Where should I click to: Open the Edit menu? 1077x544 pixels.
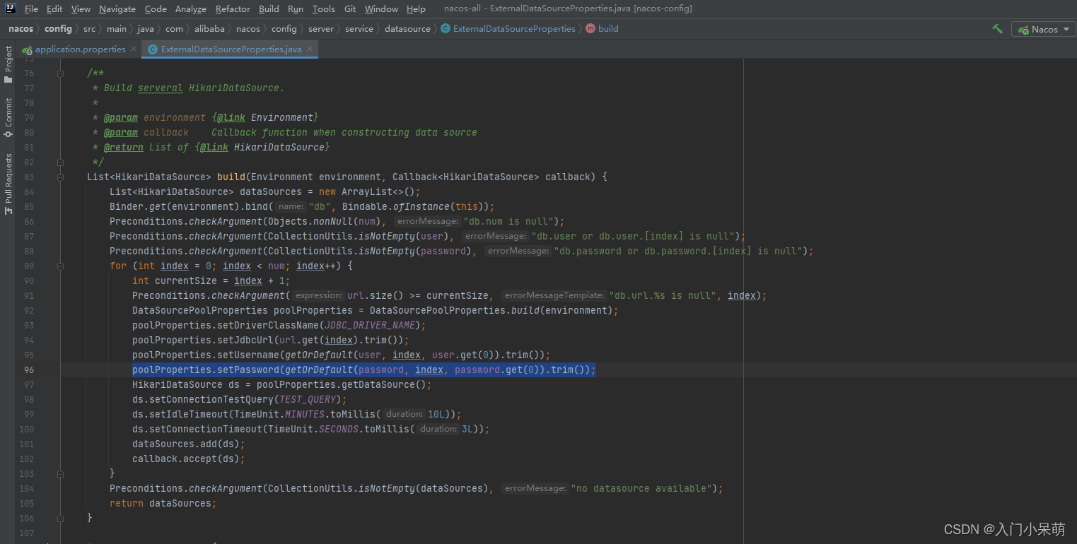[x=54, y=8]
